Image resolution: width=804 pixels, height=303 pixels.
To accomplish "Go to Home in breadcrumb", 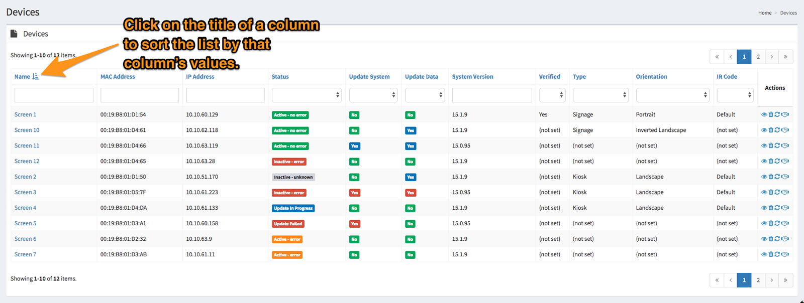I will click(x=764, y=13).
